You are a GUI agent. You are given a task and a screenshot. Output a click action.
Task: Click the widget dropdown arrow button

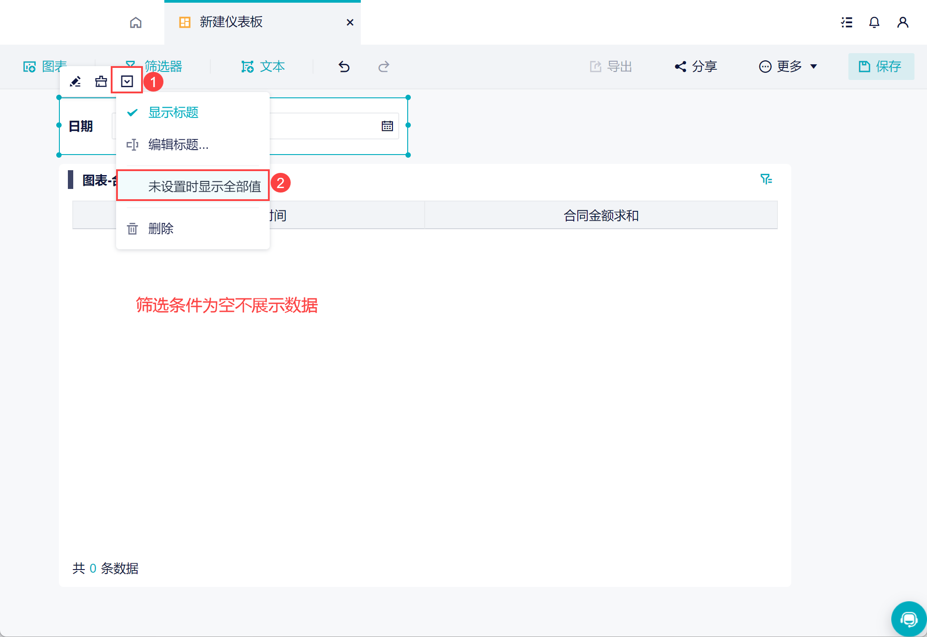127,81
